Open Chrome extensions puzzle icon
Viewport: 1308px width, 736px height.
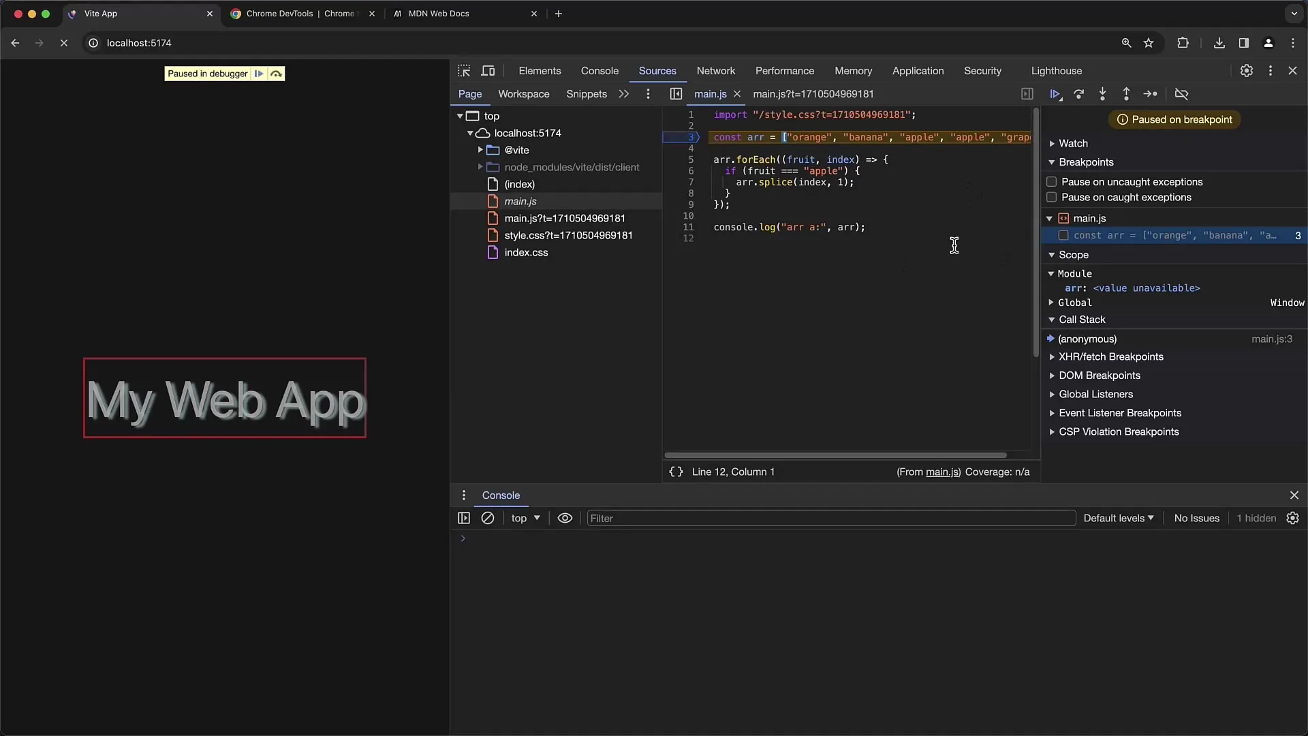(1183, 43)
